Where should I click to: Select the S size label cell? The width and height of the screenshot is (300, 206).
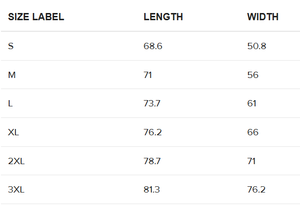click(11, 46)
